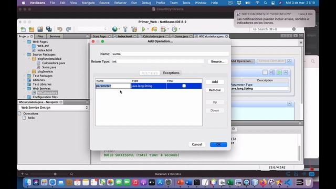This screenshot has width=336, height=189.
Task: Click the green Run Project icon
Action: 143,29
